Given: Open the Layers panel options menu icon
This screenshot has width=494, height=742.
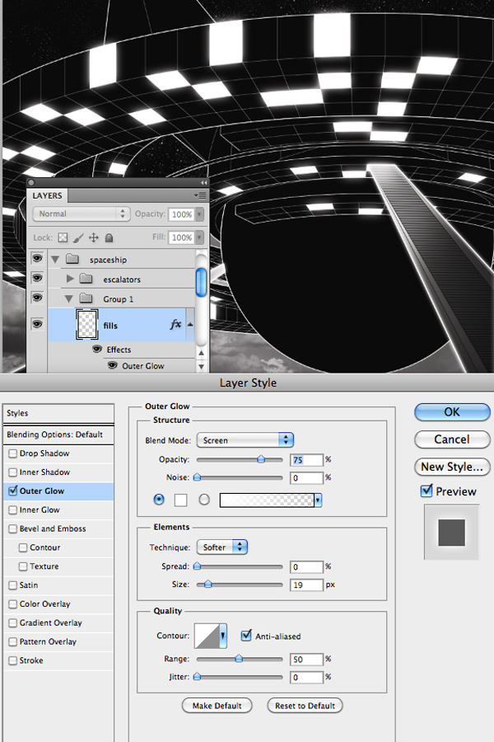Looking at the screenshot, I should pyautogui.click(x=200, y=195).
